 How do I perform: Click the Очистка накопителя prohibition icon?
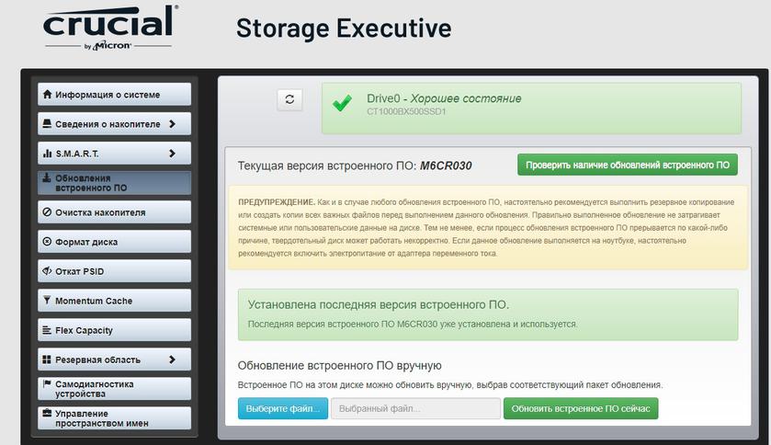pyautogui.click(x=47, y=212)
